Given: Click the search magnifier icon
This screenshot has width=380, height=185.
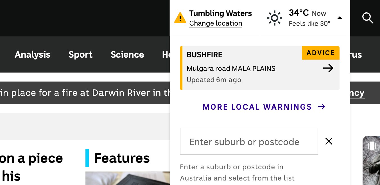Looking at the screenshot, I should coord(368,18).
